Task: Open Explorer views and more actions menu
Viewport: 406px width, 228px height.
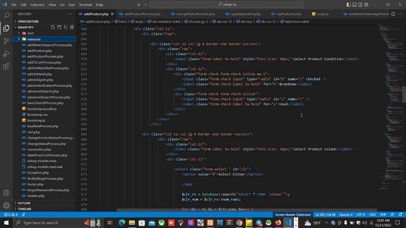Action: point(69,14)
